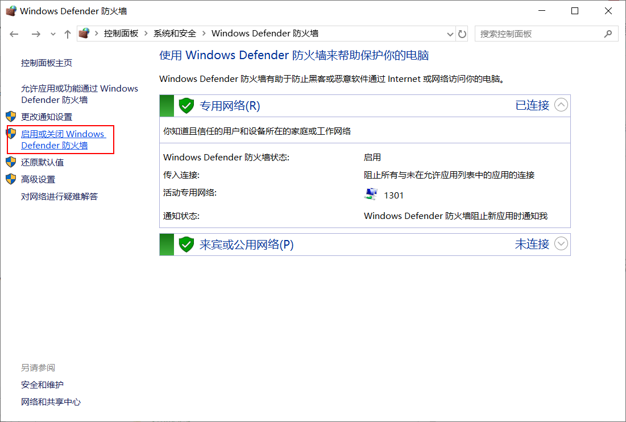
Task: Select 控制面板 in the breadcrumb path
Action: 121,34
